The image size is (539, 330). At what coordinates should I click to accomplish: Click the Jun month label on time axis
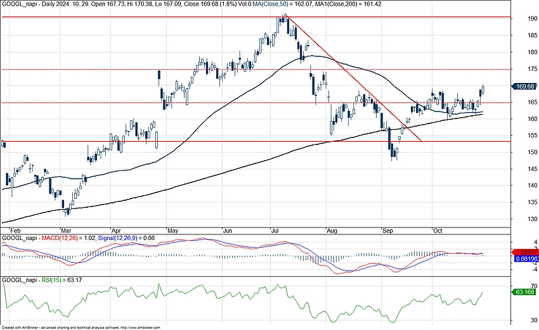click(x=227, y=231)
